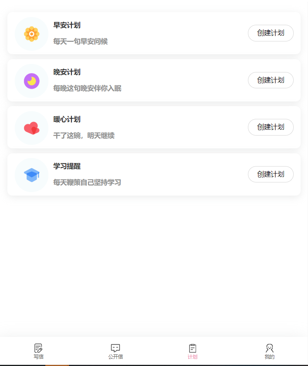Select the 晚安计划 card title

pyautogui.click(x=67, y=72)
